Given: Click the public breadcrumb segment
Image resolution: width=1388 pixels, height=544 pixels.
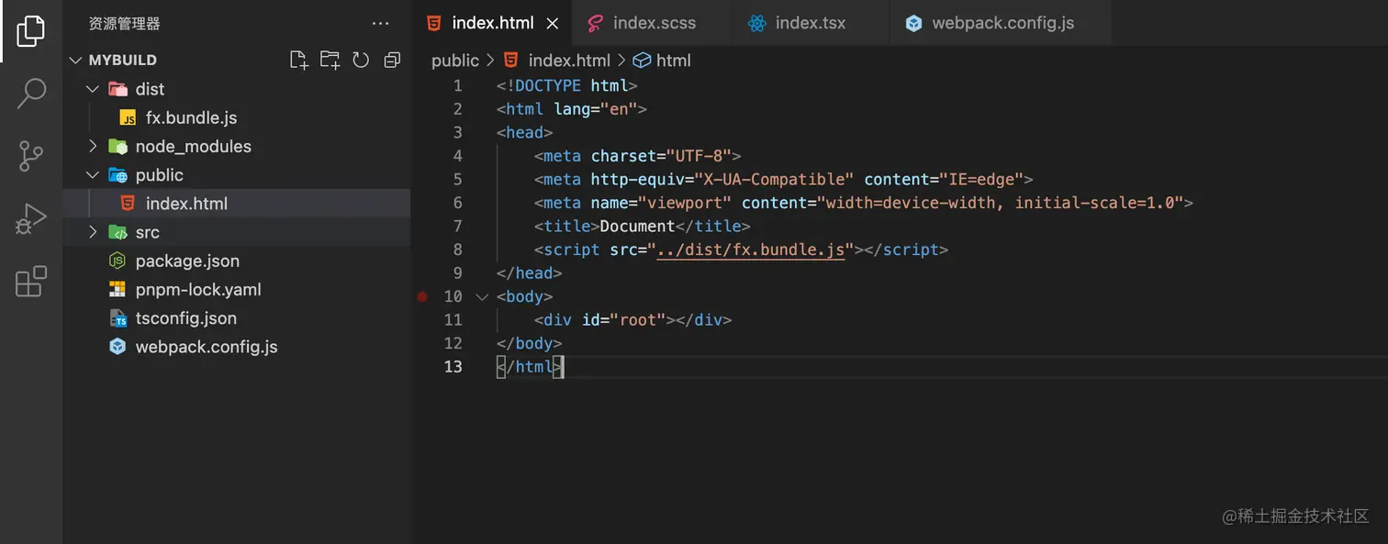Looking at the screenshot, I should 455,61.
